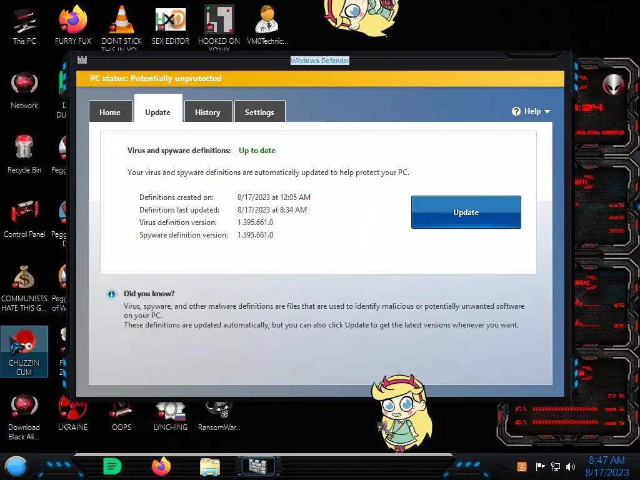Screen dimensions: 640x480
Task: Click the Up to date status text
Action: pyautogui.click(x=257, y=151)
